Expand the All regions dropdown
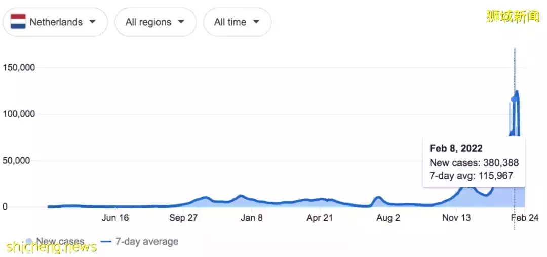 (x=155, y=22)
